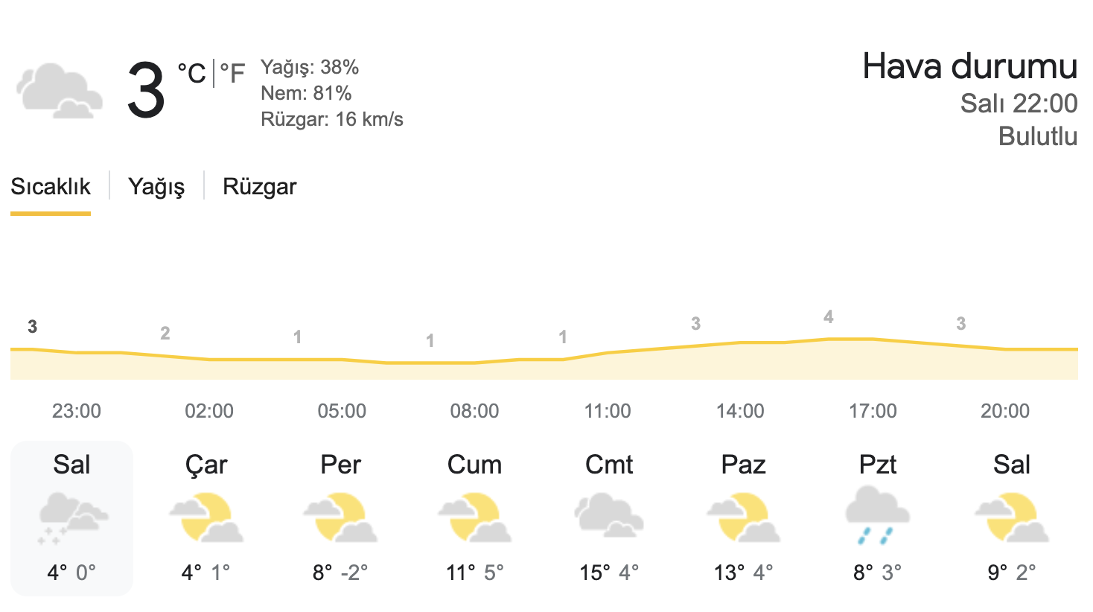
Task: Choose the Çar partly cloudy icon
Action: tap(206, 517)
